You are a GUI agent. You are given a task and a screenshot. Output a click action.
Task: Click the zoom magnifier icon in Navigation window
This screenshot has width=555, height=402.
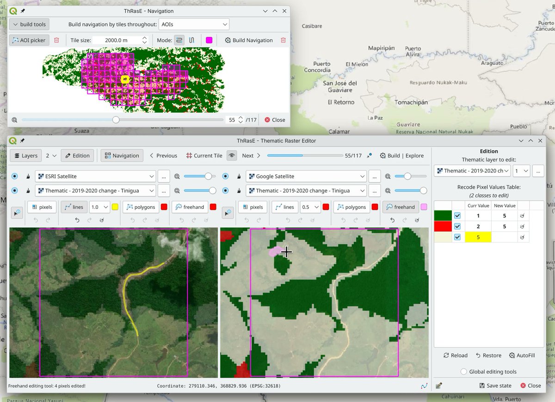tap(14, 120)
